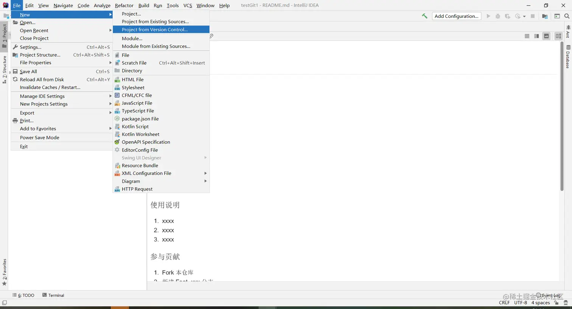The width and height of the screenshot is (572, 309).
Task: Change UTF-8 file encoding
Action: point(521,303)
